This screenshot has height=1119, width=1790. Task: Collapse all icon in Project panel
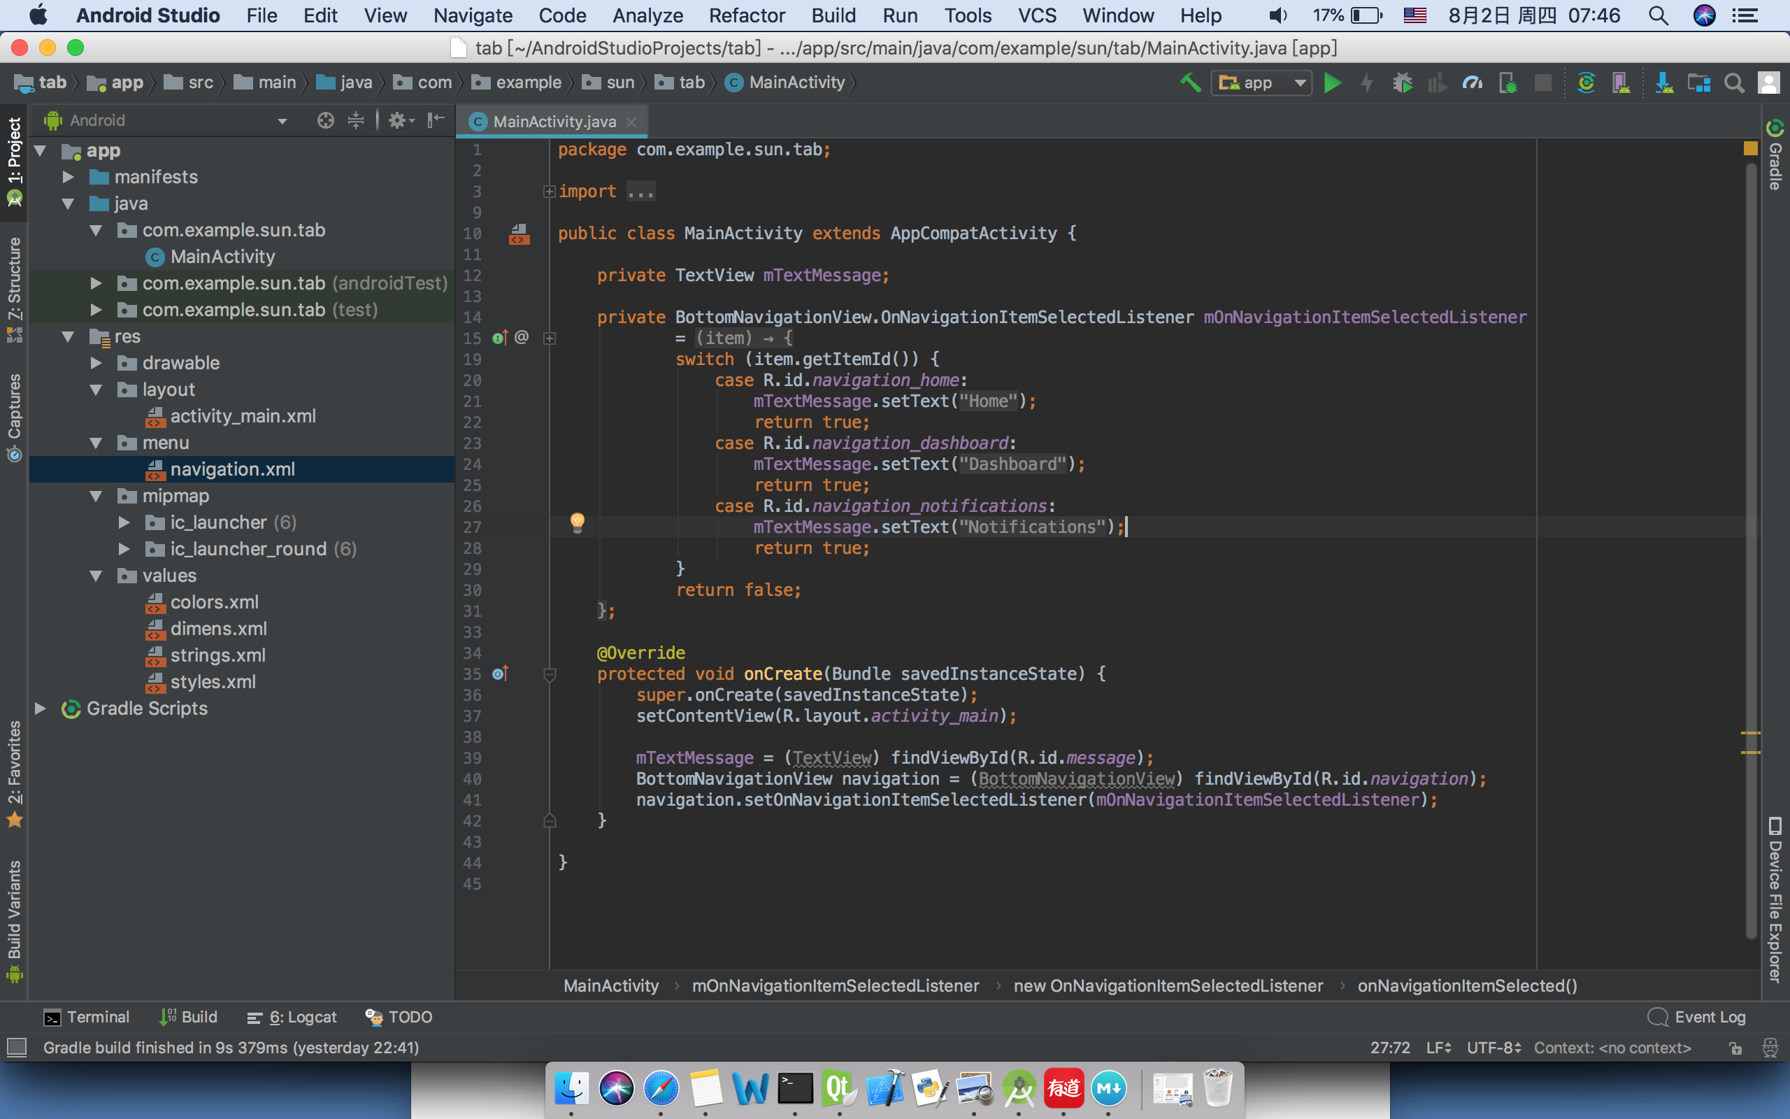(x=356, y=120)
